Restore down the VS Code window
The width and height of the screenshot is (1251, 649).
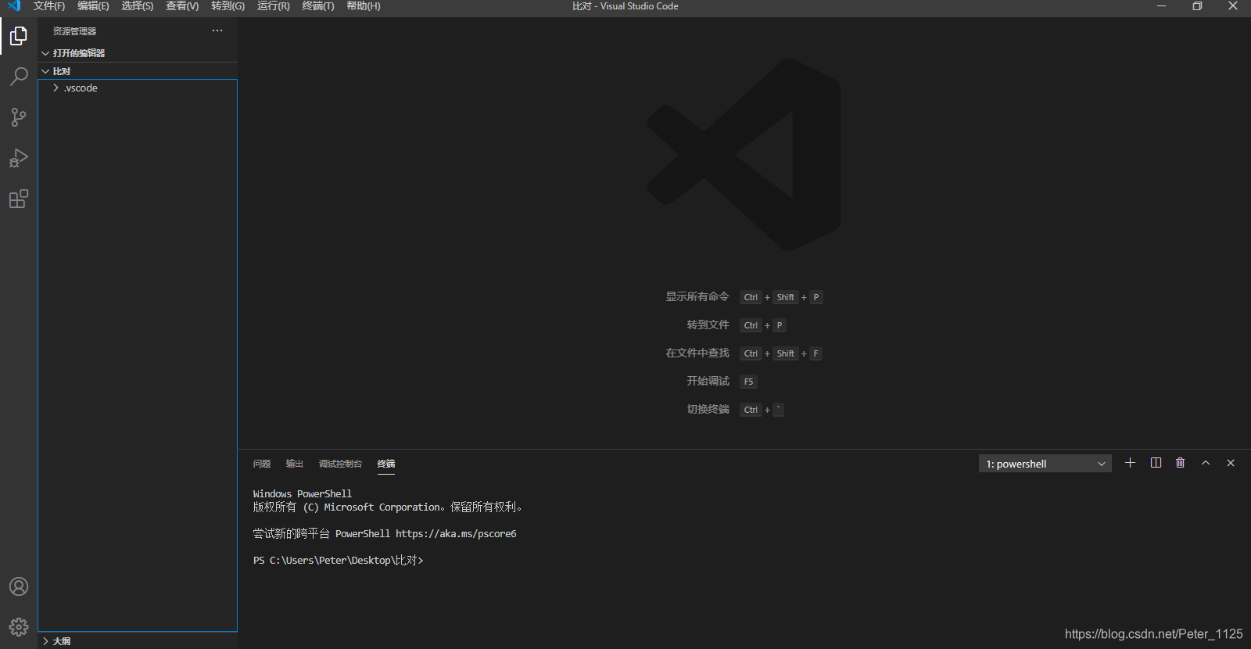pos(1197,5)
